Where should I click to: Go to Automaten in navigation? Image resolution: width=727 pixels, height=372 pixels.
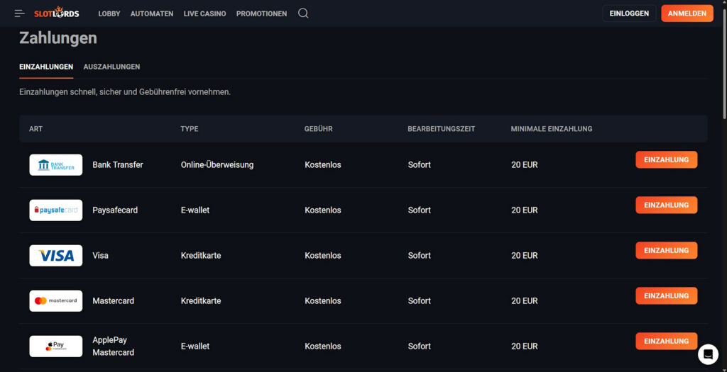[152, 13]
